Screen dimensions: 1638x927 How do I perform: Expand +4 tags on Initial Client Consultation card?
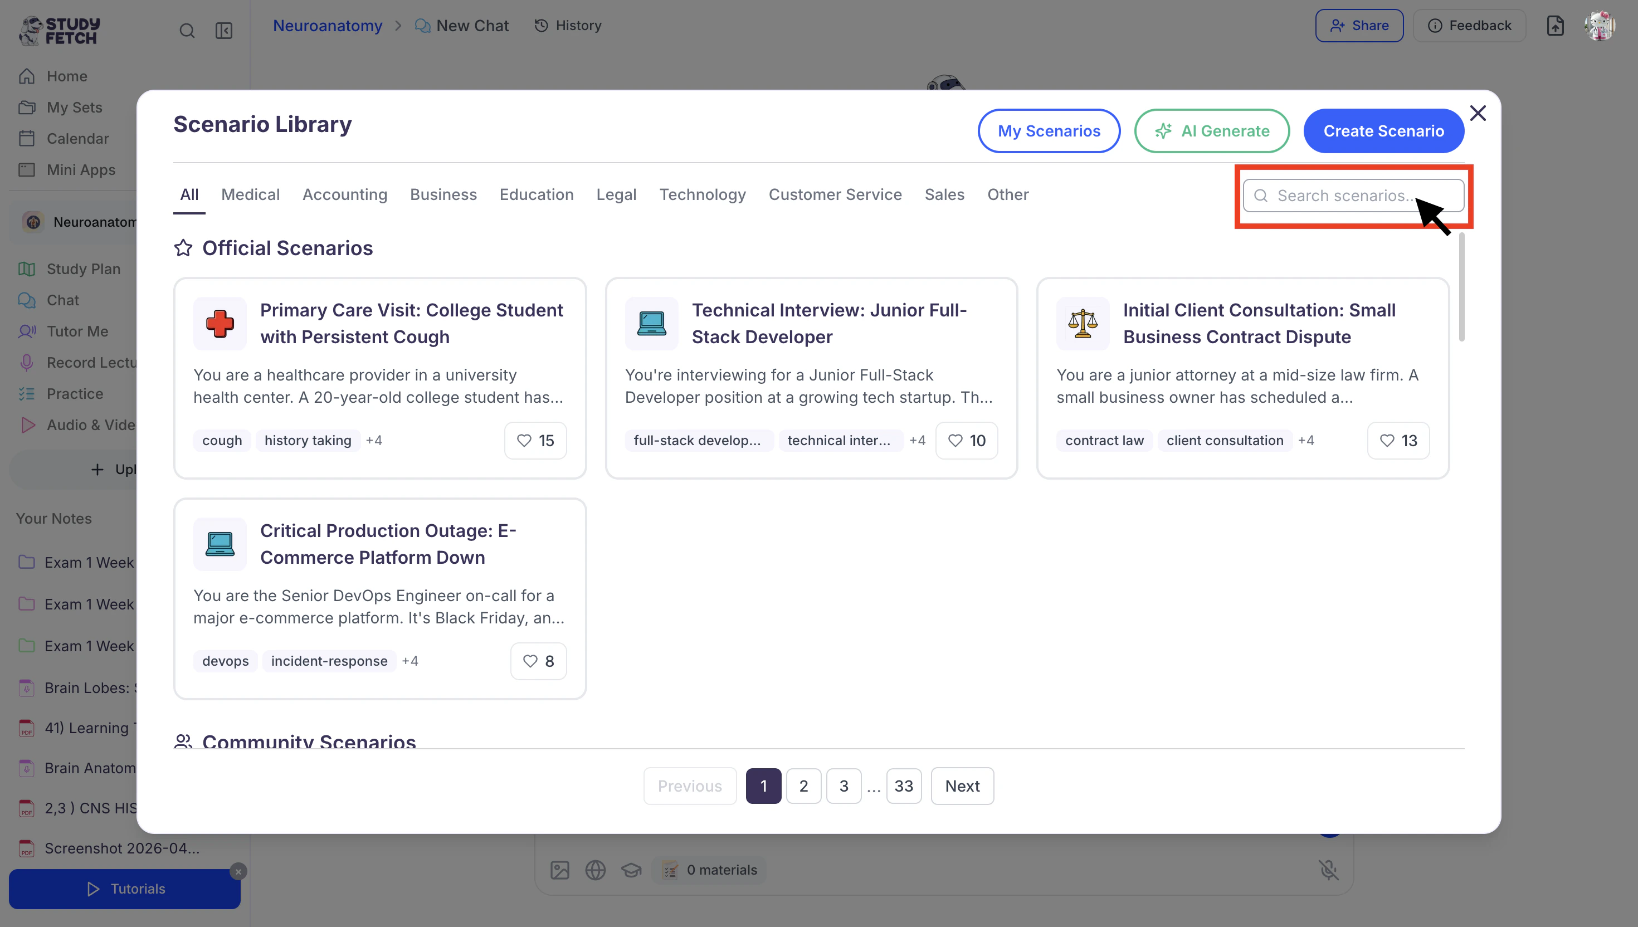(1306, 441)
